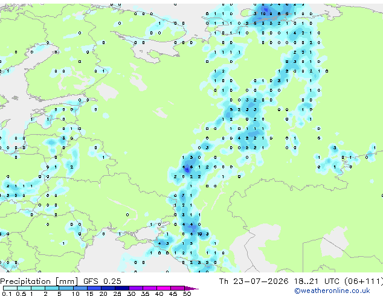The height and width of the screenshot is (296, 383).
Task: Click the 20–25 mm dark blue legend box
Action: coord(108,288)
